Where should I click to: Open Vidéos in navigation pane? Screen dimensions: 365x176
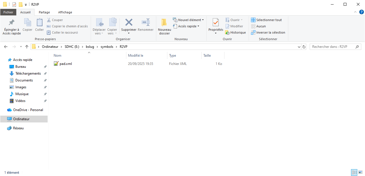point(20,101)
